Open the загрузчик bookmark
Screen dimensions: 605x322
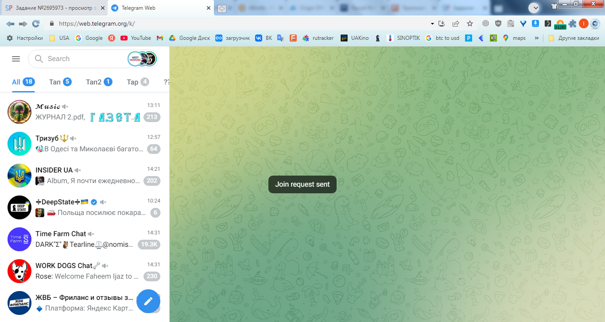coord(233,38)
